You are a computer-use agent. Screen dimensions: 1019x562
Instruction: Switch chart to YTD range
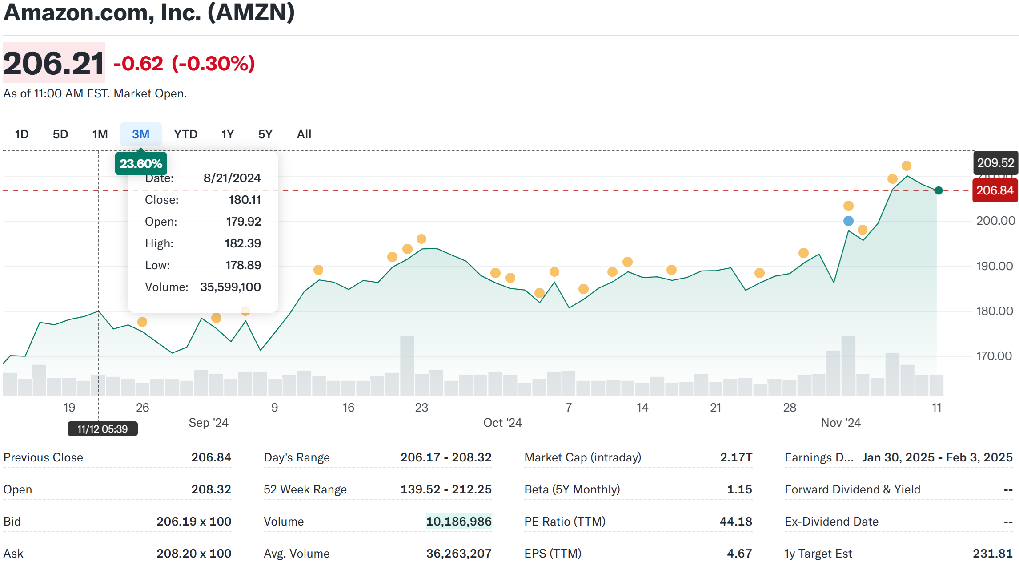tap(185, 134)
